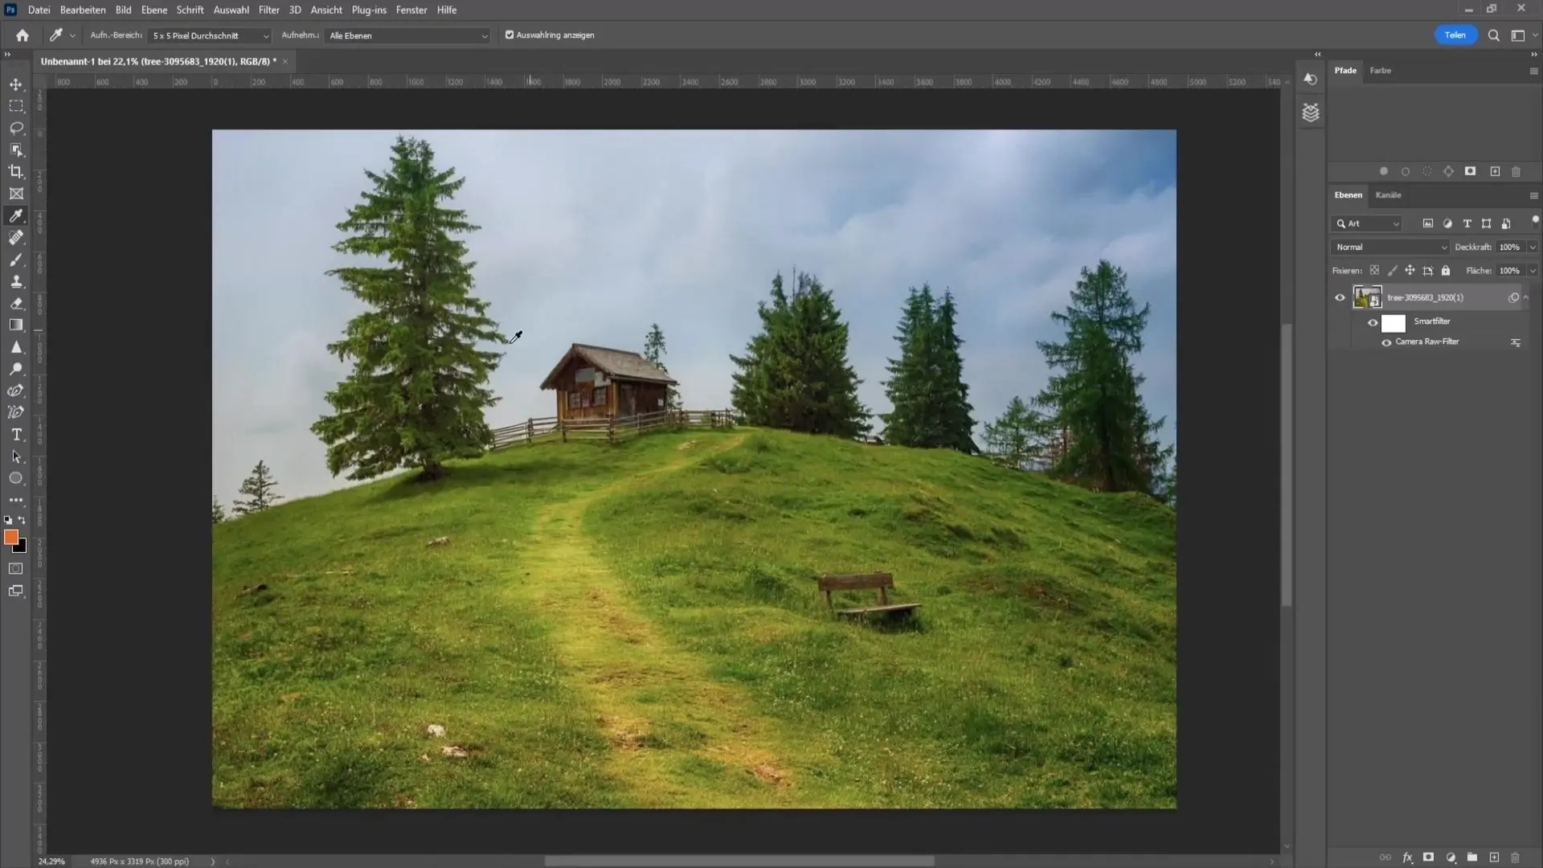Image resolution: width=1543 pixels, height=868 pixels.
Task: Switch to the Farbe tab
Action: tap(1381, 71)
